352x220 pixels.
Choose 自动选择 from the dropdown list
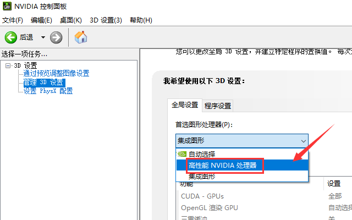click(x=201, y=154)
